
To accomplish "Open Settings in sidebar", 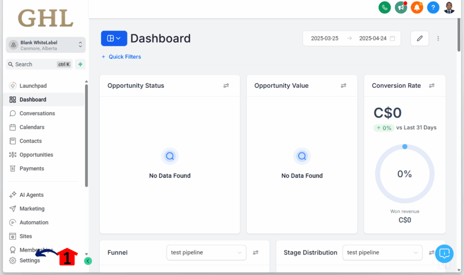I will coord(25,261).
